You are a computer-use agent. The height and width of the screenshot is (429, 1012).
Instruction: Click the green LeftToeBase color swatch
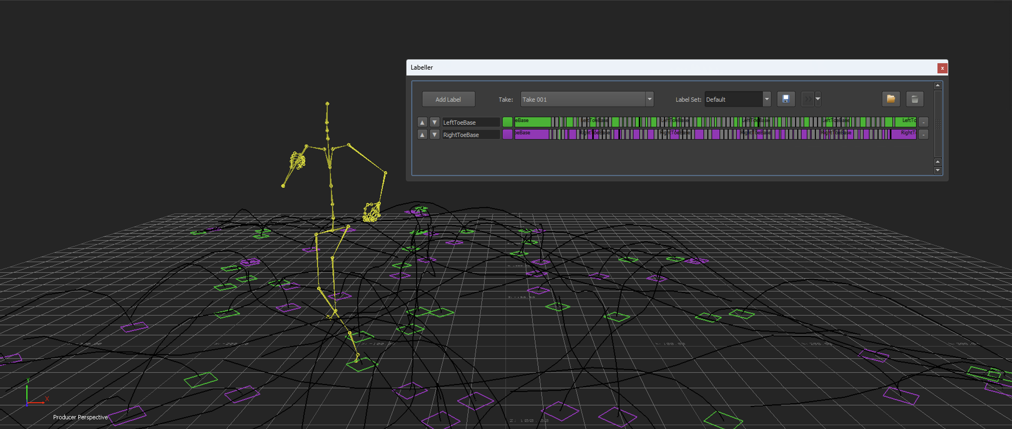pos(508,122)
